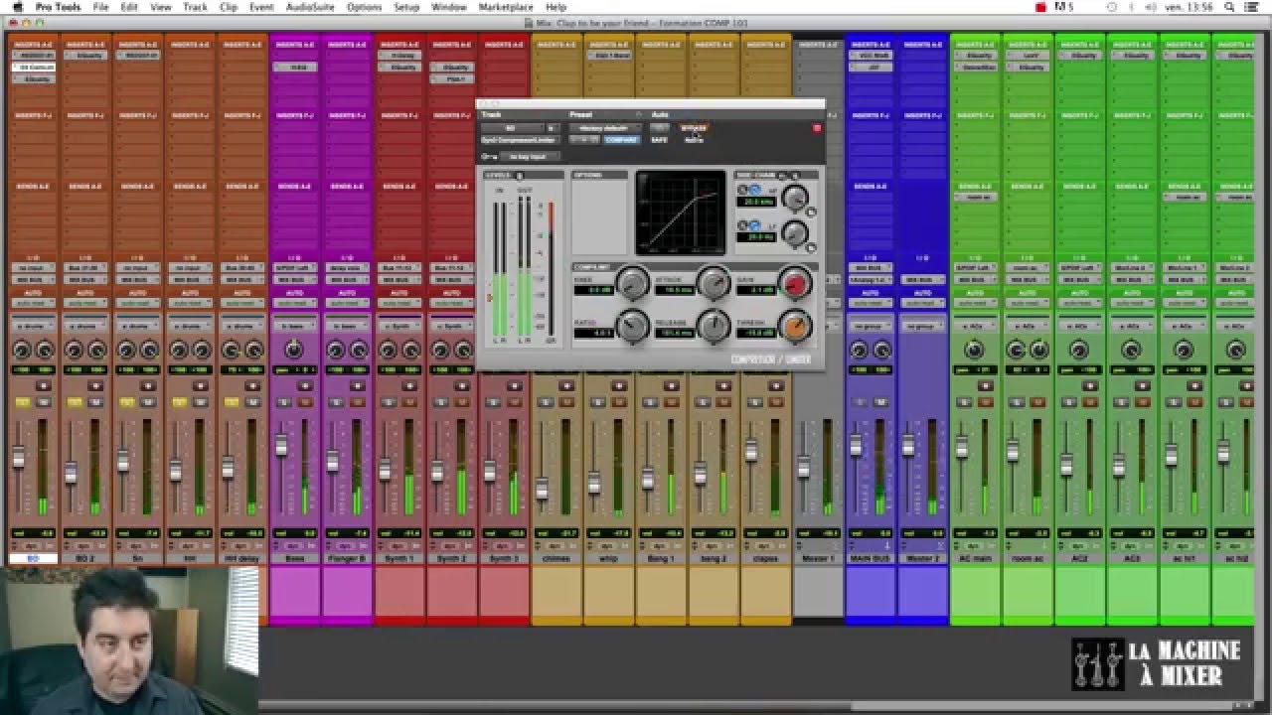Viewport: 1272px width, 715px height.
Task: Click the left pan knob on Flanger B
Action: tap(335, 350)
